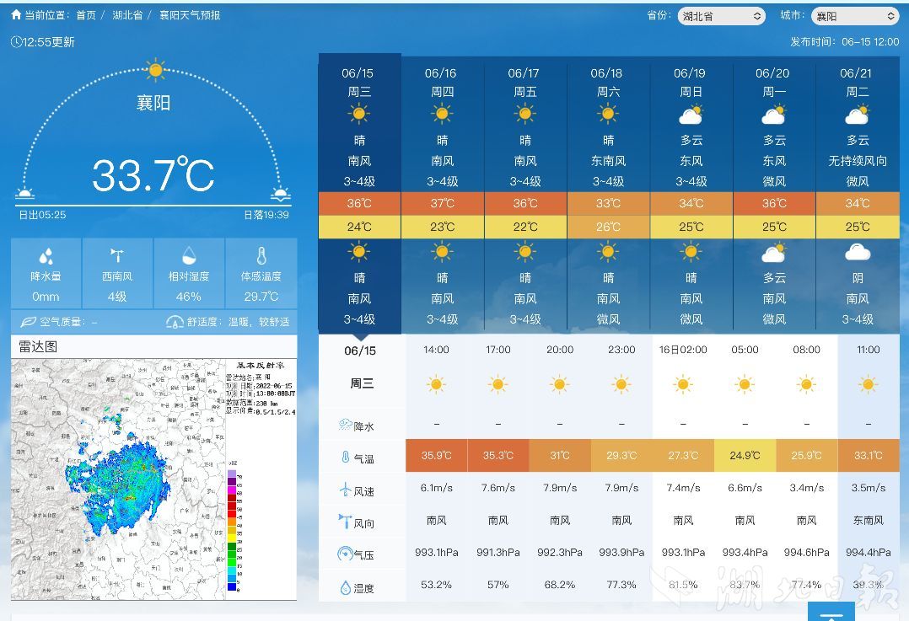Click the clock icon beside 12:55更新
Viewport: 909px width, 621px height.
tap(16, 42)
